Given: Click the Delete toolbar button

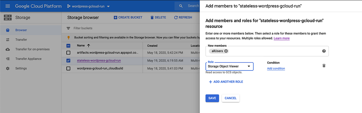Looking at the screenshot, I should 158,17.
